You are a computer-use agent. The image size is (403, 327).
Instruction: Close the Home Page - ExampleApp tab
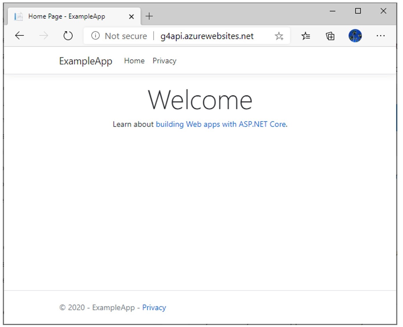click(131, 17)
